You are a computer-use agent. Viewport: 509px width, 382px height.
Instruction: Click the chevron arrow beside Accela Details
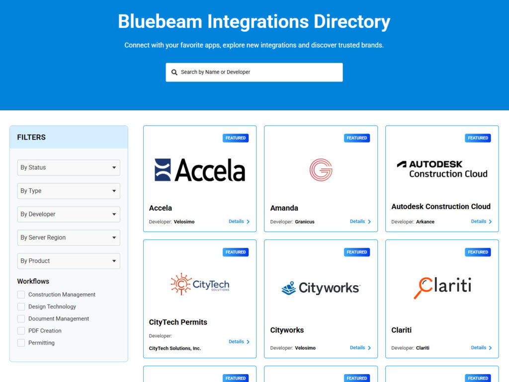[x=248, y=222]
